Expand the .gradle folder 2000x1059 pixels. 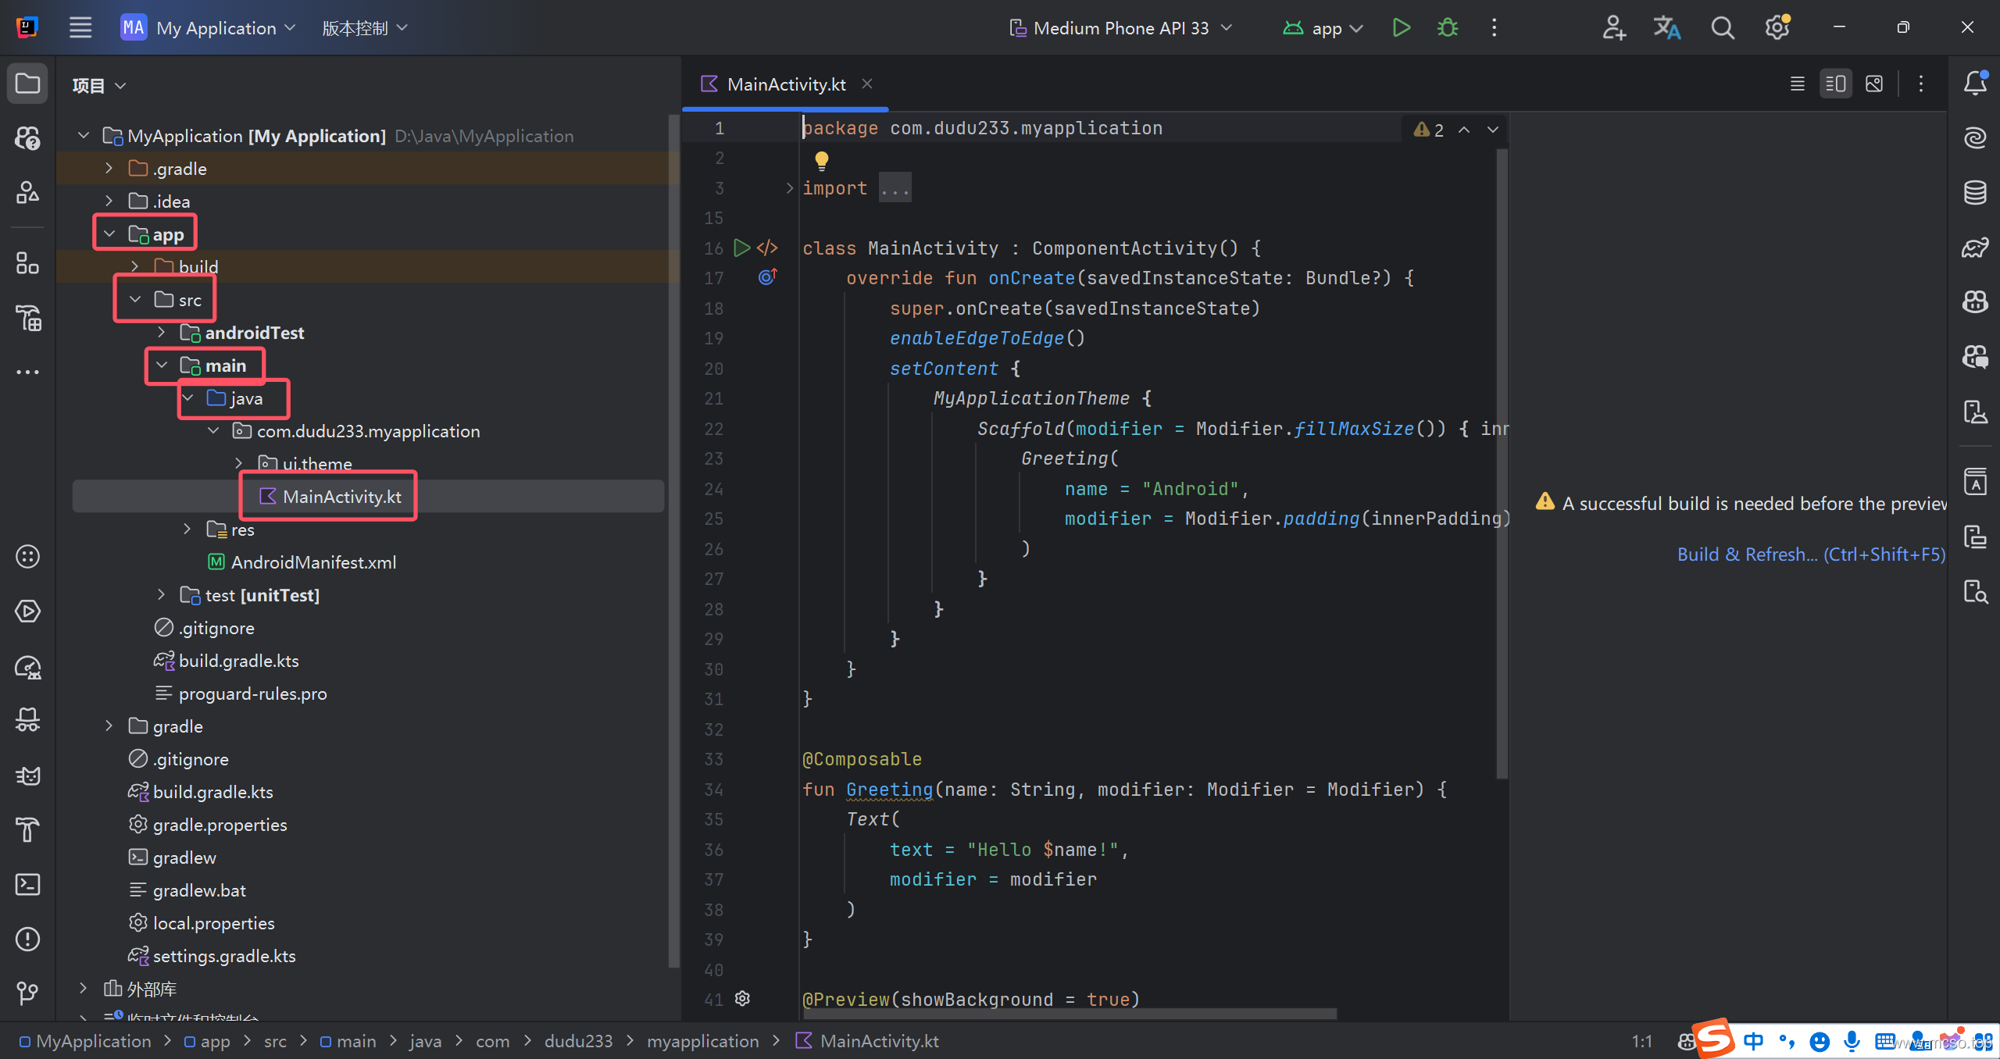coord(109,168)
